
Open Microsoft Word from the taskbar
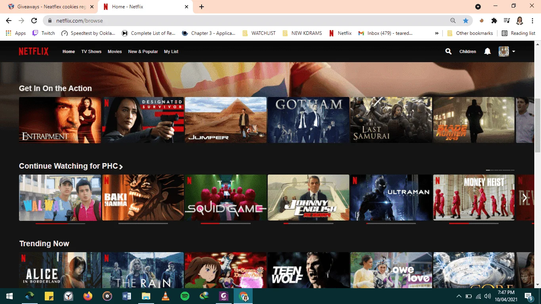pos(127,296)
